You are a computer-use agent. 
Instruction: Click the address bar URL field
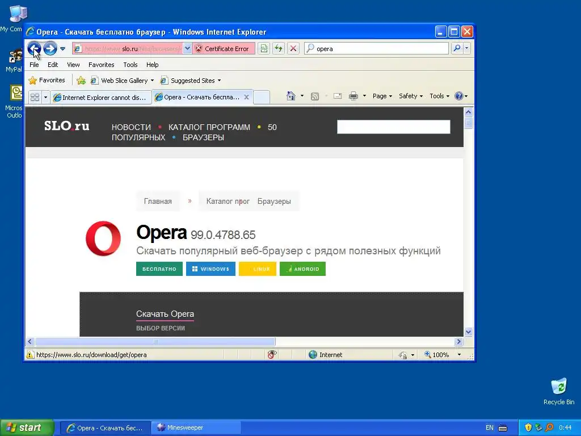coord(127,49)
